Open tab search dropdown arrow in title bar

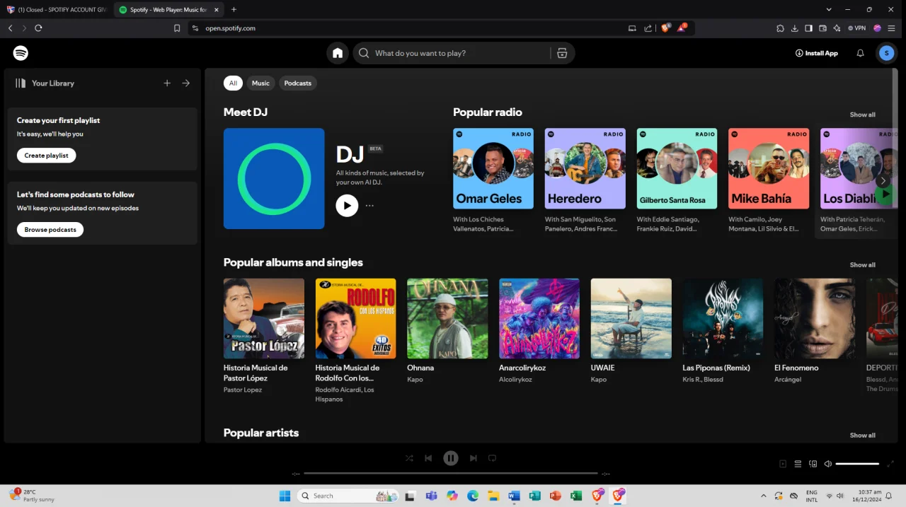pos(829,9)
